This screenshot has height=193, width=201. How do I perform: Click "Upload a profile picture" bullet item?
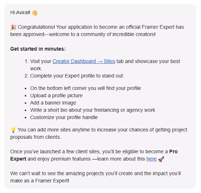pos(56,95)
